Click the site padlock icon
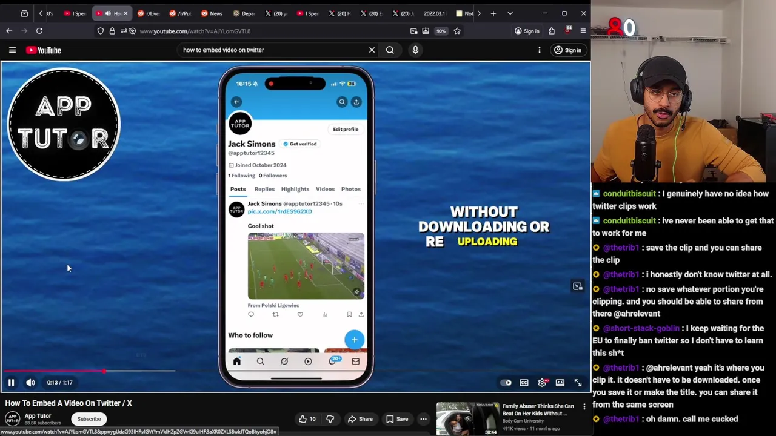 [112, 31]
